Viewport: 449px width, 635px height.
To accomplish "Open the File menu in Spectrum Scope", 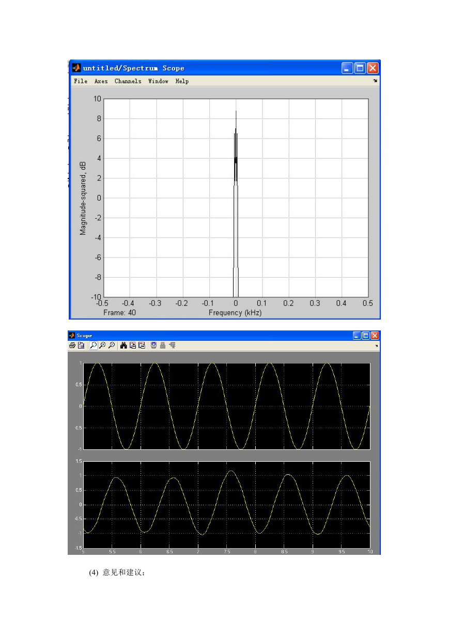I will coord(81,81).
